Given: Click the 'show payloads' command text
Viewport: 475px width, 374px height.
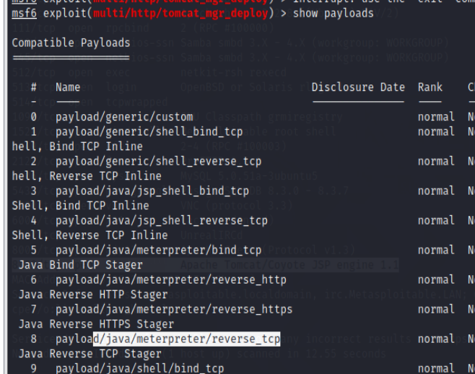Looking at the screenshot, I should click(x=334, y=14).
